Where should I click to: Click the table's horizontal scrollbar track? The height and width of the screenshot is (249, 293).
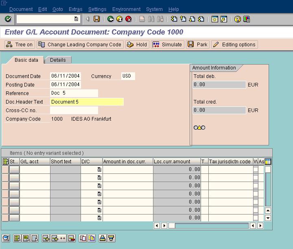point(212,226)
